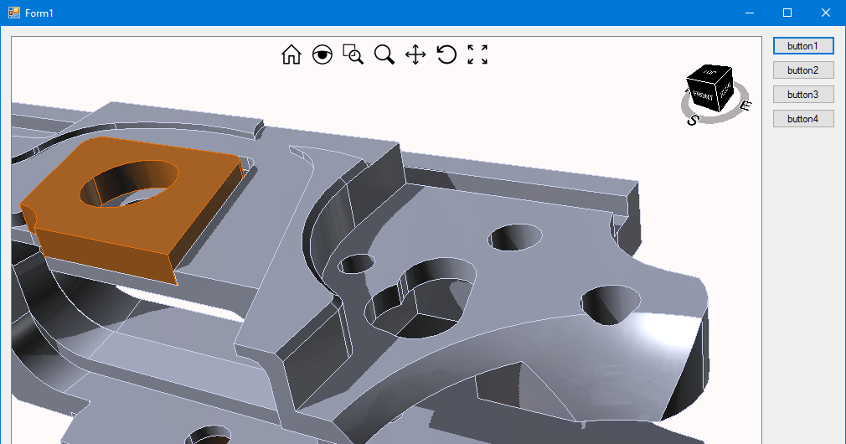This screenshot has width=846, height=444.
Task: Maximize the Form1 window
Action: [x=787, y=13]
